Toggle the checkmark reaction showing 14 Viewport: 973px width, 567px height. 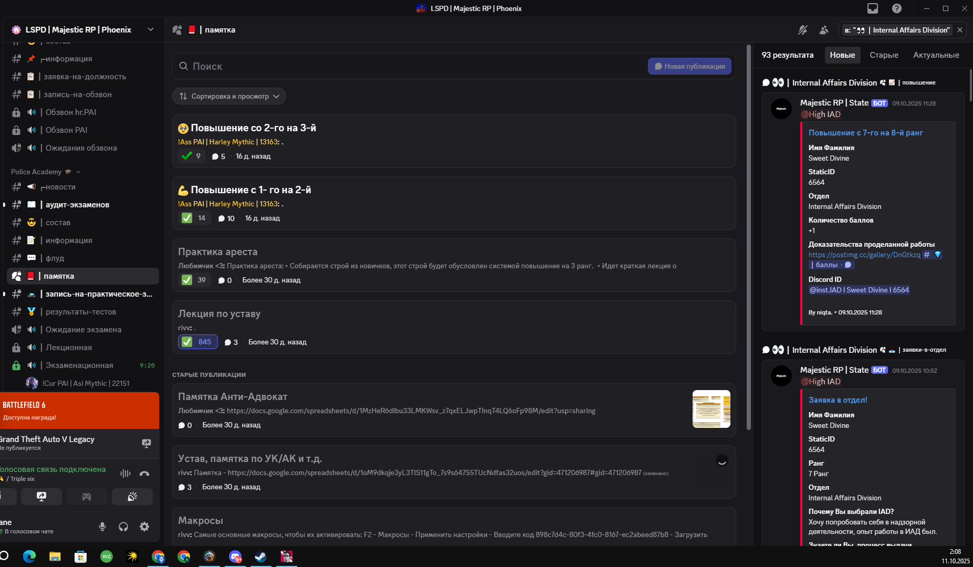194,218
